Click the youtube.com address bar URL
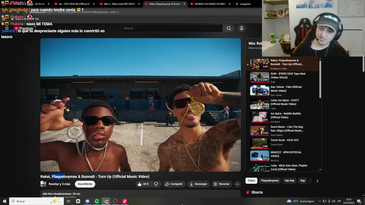Image resolution: width=365 pixels, height=205 pixels. (x=74, y=12)
